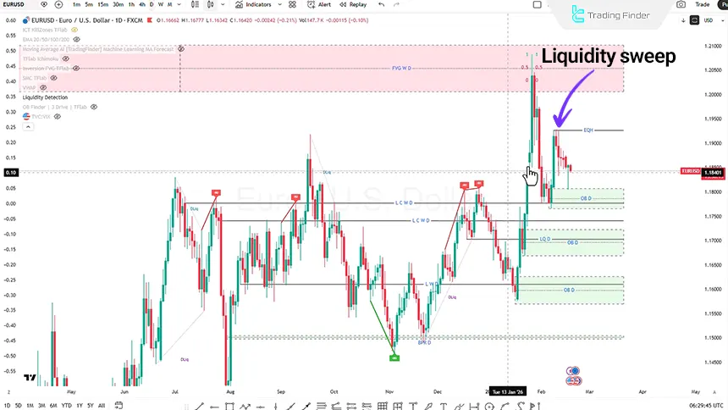The image size is (728, 410).
Task: Click the dark sync icon beside USD
Action: (x=695, y=20)
